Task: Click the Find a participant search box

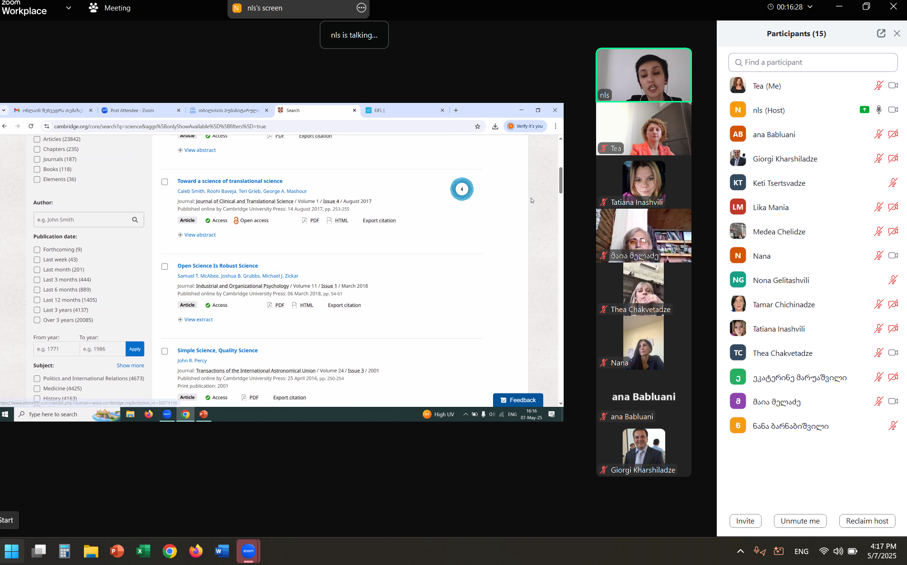Action: (813, 62)
